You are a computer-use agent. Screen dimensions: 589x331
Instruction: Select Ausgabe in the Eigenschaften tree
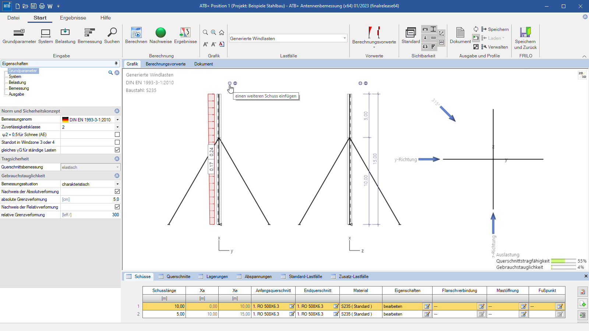coord(17,94)
